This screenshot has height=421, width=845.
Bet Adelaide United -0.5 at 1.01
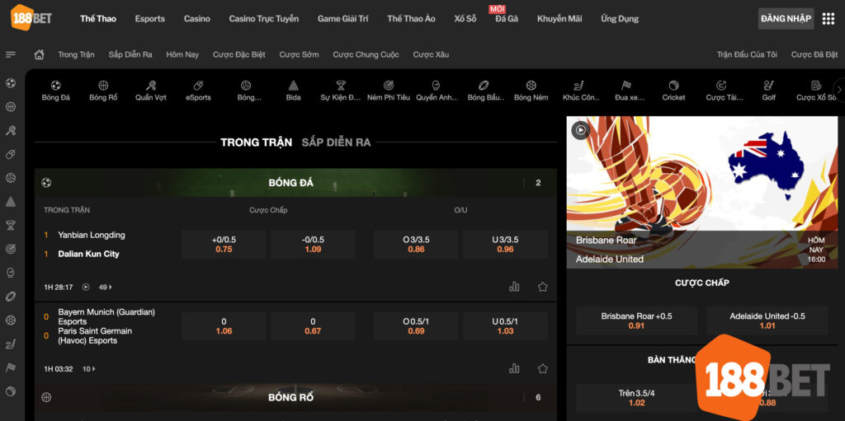pos(767,320)
